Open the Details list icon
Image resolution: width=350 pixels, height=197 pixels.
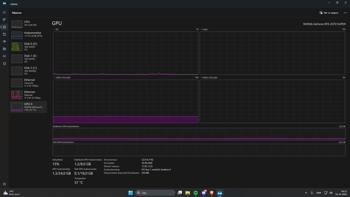point(4,56)
